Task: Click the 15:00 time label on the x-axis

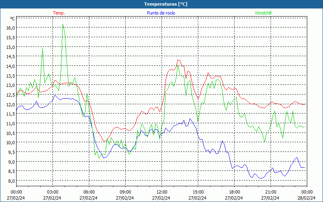Action: pos(198,192)
